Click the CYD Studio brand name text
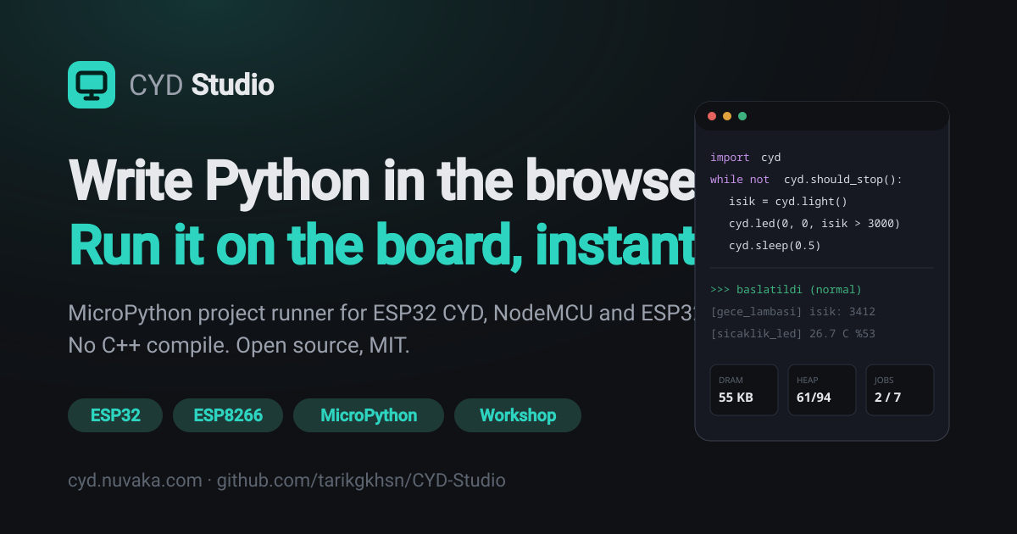Screen dimensions: 1017x534 (x=202, y=85)
